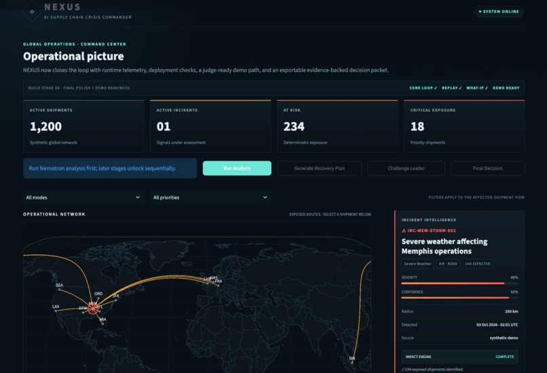Click the Challenge Leader button
Viewport: 547px width, 373px height.
[x=406, y=168]
